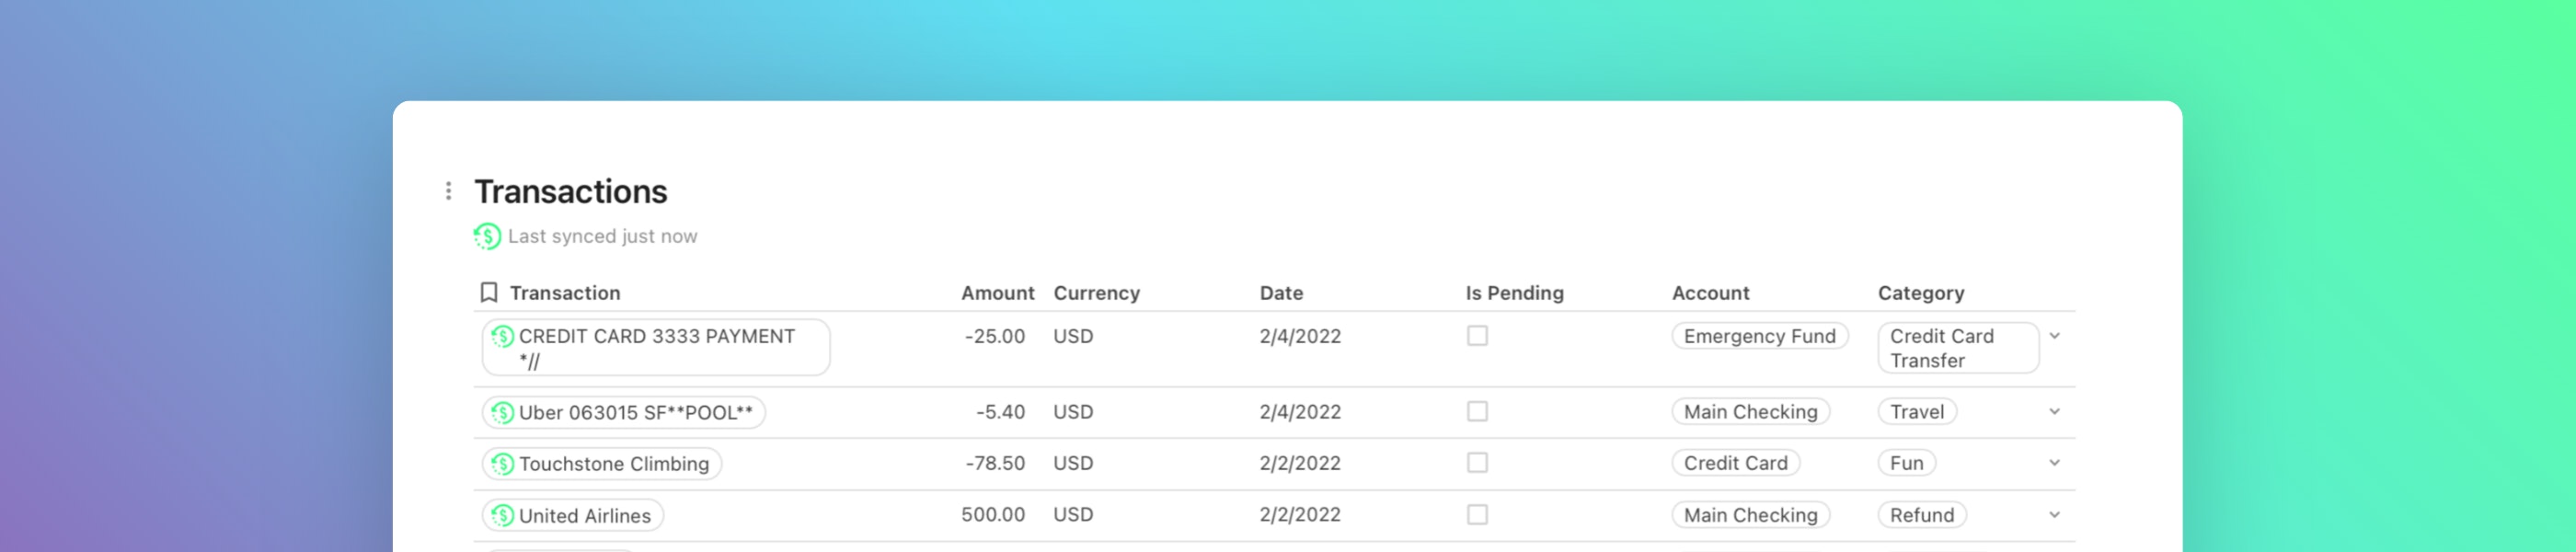Open the Emergency Fund account tag

click(x=1759, y=336)
